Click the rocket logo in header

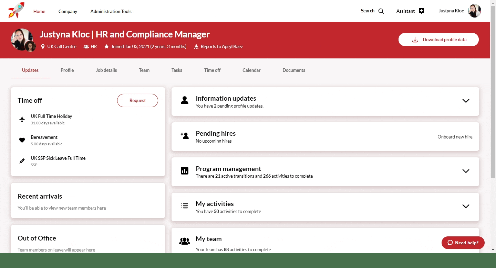click(x=16, y=10)
